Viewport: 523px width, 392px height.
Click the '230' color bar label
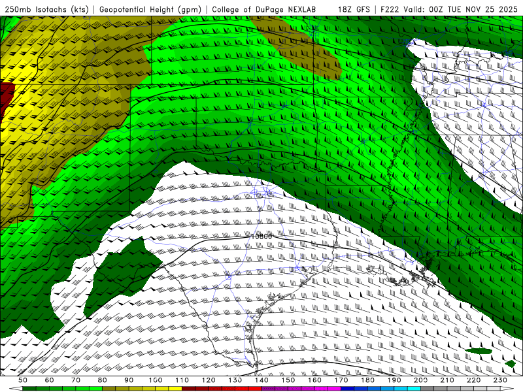pos(500,380)
